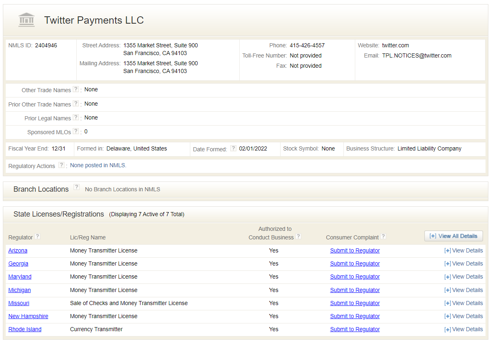This screenshot has height=343, width=499.
Task: Open the Missouri regulator link
Action: (19, 303)
